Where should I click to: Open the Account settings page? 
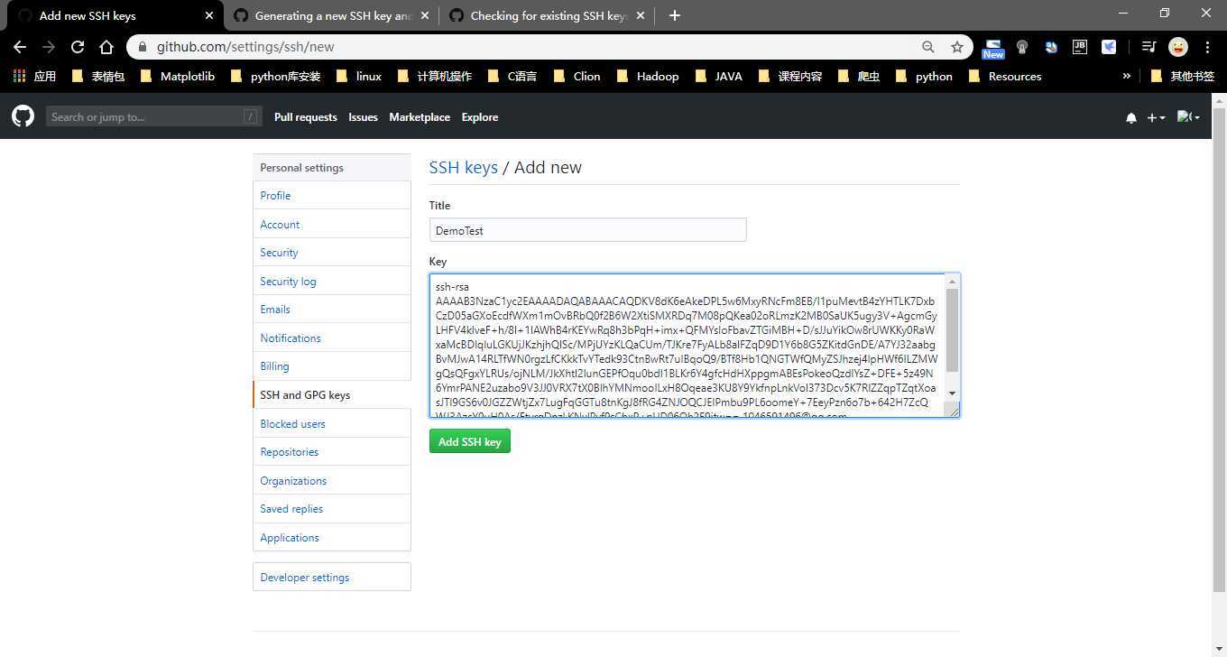tap(332, 225)
